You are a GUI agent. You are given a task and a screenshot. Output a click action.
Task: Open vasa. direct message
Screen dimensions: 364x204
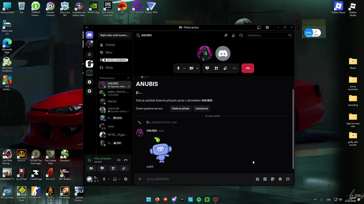tap(115, 126)
